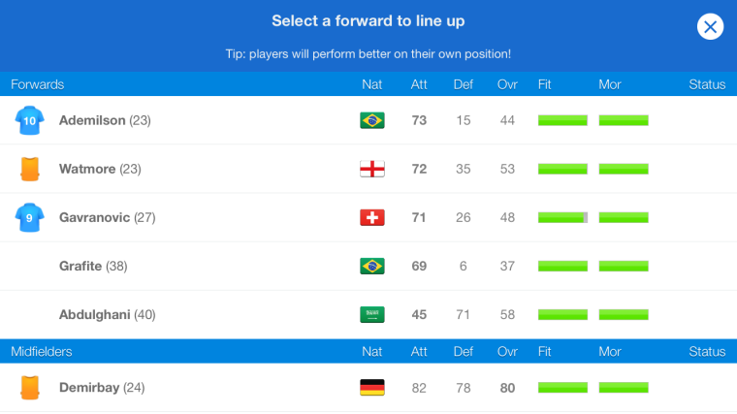Close the forward selection dialog
This screenshot has width=737, height=414.
[710, 27]
